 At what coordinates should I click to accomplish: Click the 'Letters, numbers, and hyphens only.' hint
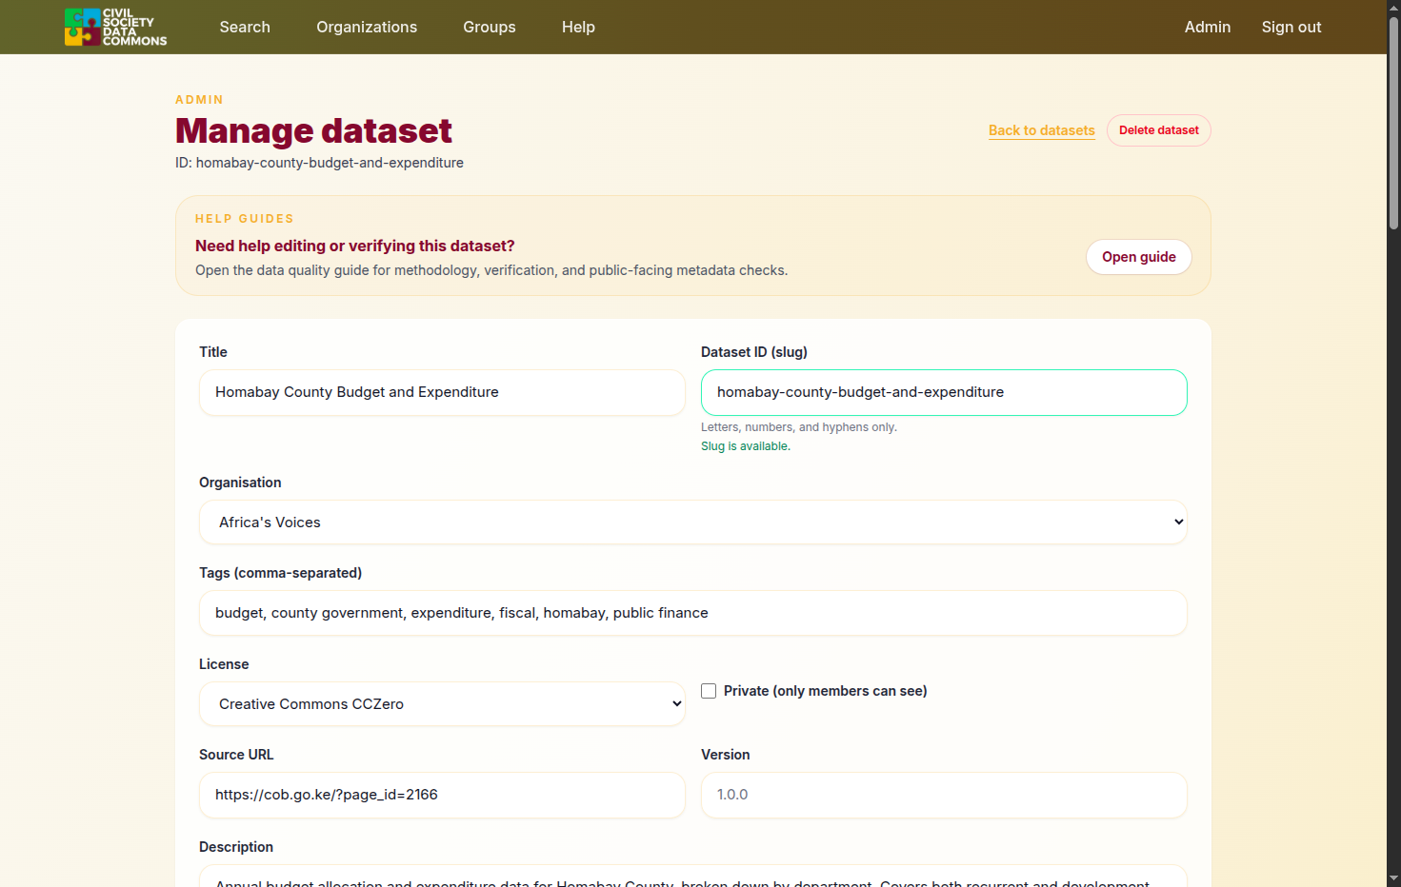click(799, 427)
